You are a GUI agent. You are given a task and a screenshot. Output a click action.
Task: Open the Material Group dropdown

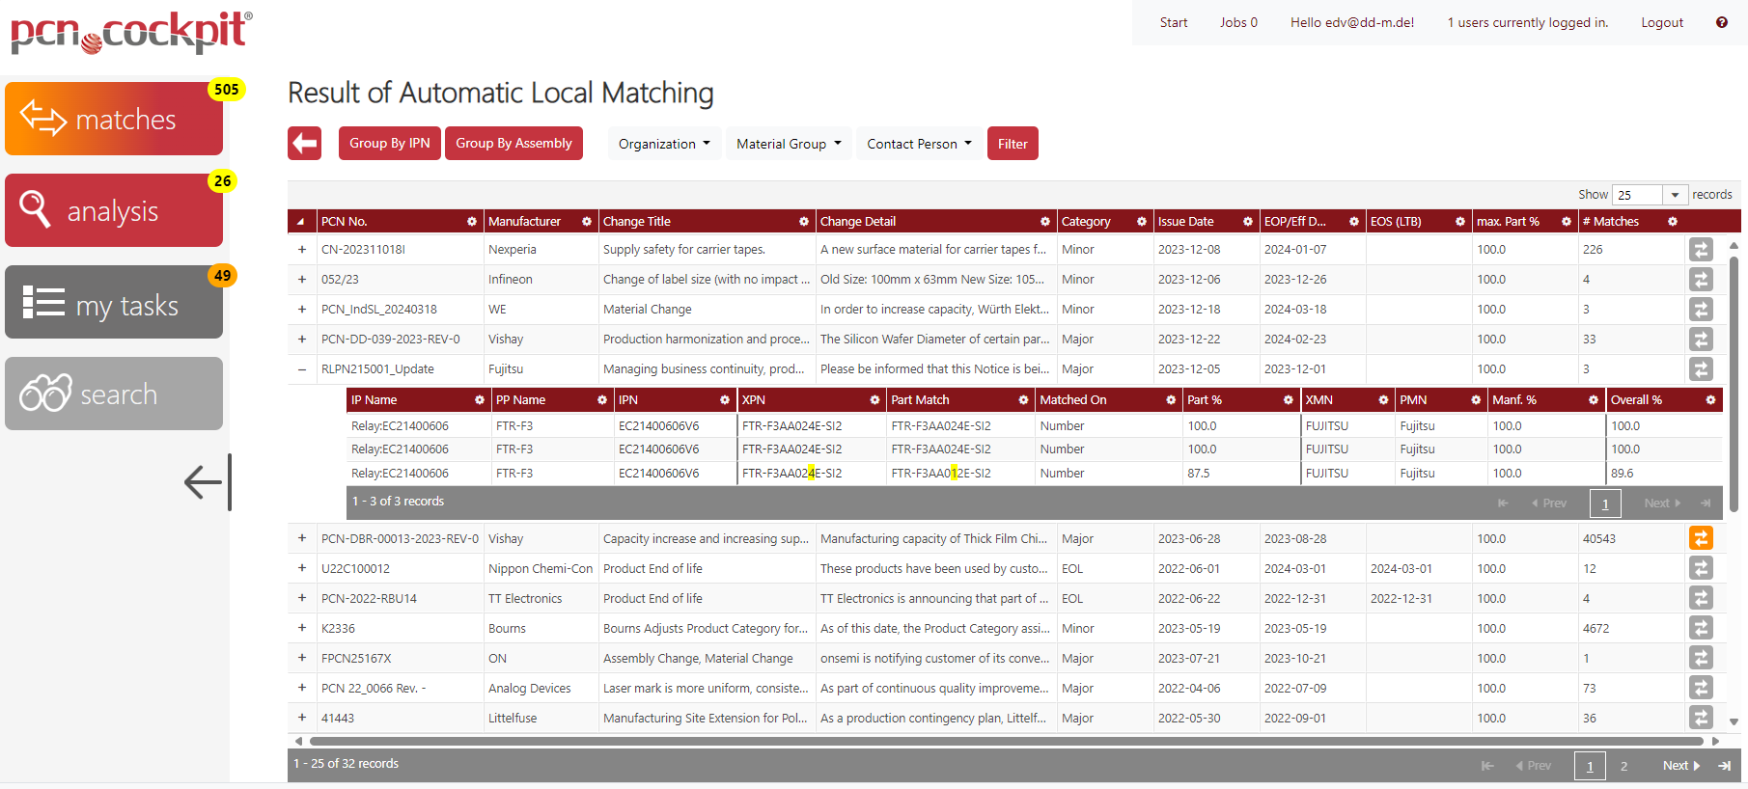point(789,144)
